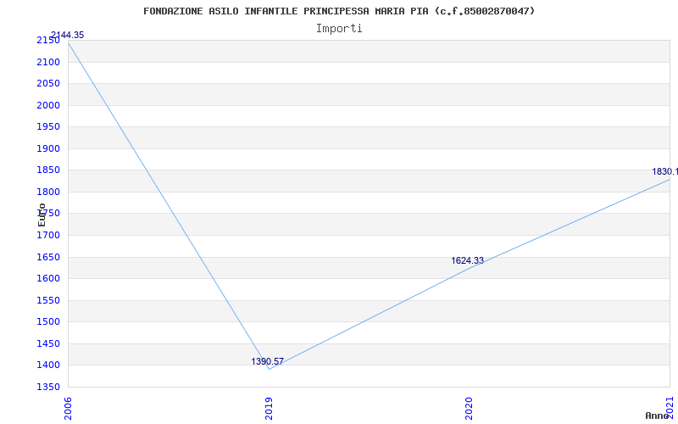
Task: Click y-axis value 1450
Action: click(x=48, y=344)
